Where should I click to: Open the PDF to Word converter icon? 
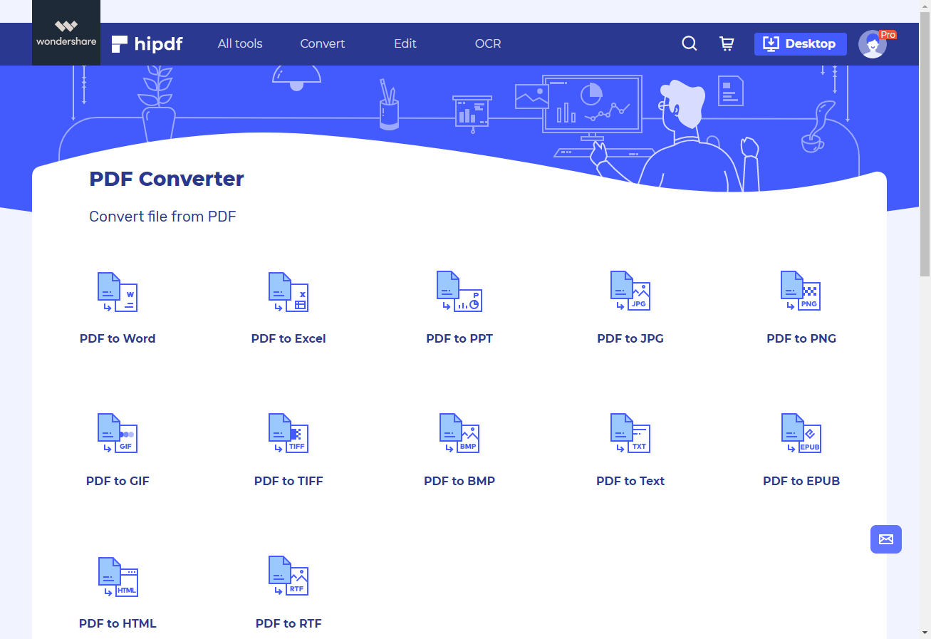tap(118, 291)
